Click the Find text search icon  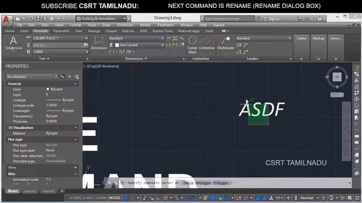click(85, 45)
